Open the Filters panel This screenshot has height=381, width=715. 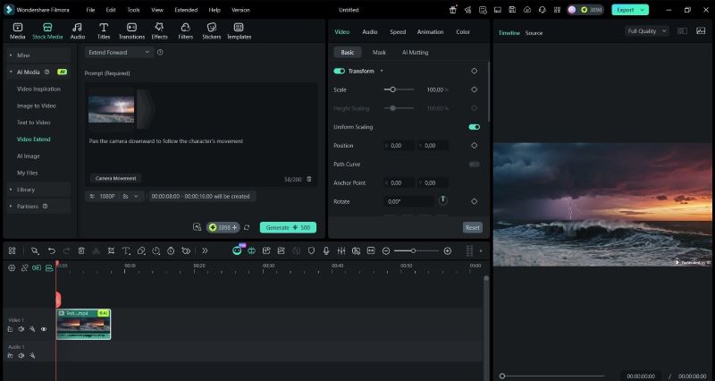[x=186, y=31]
